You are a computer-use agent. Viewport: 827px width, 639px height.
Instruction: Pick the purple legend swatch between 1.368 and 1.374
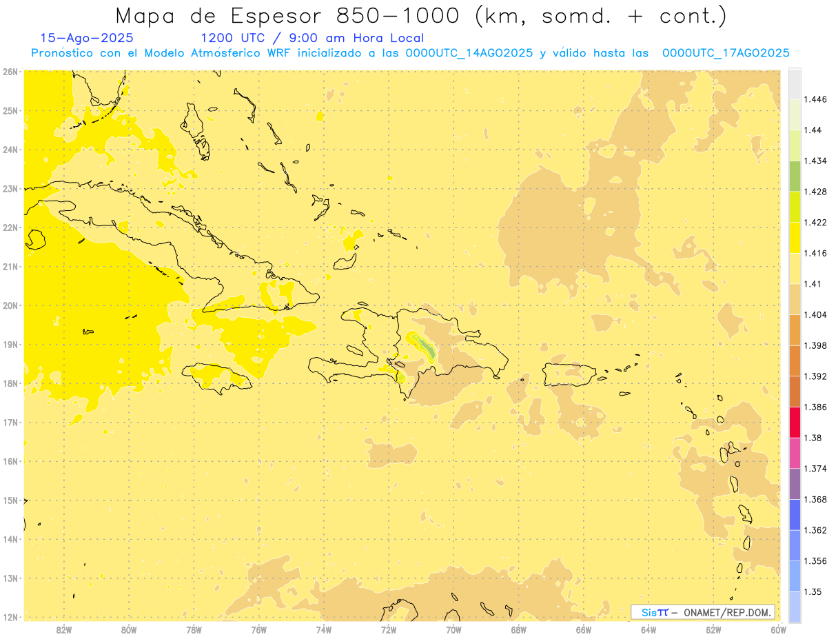(795, 484)
